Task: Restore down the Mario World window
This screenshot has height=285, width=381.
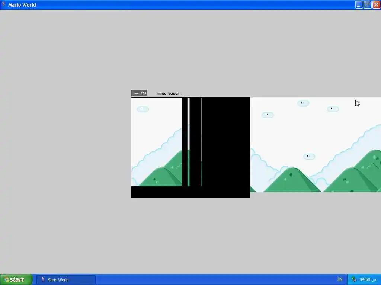Action: tap(367, 4)
